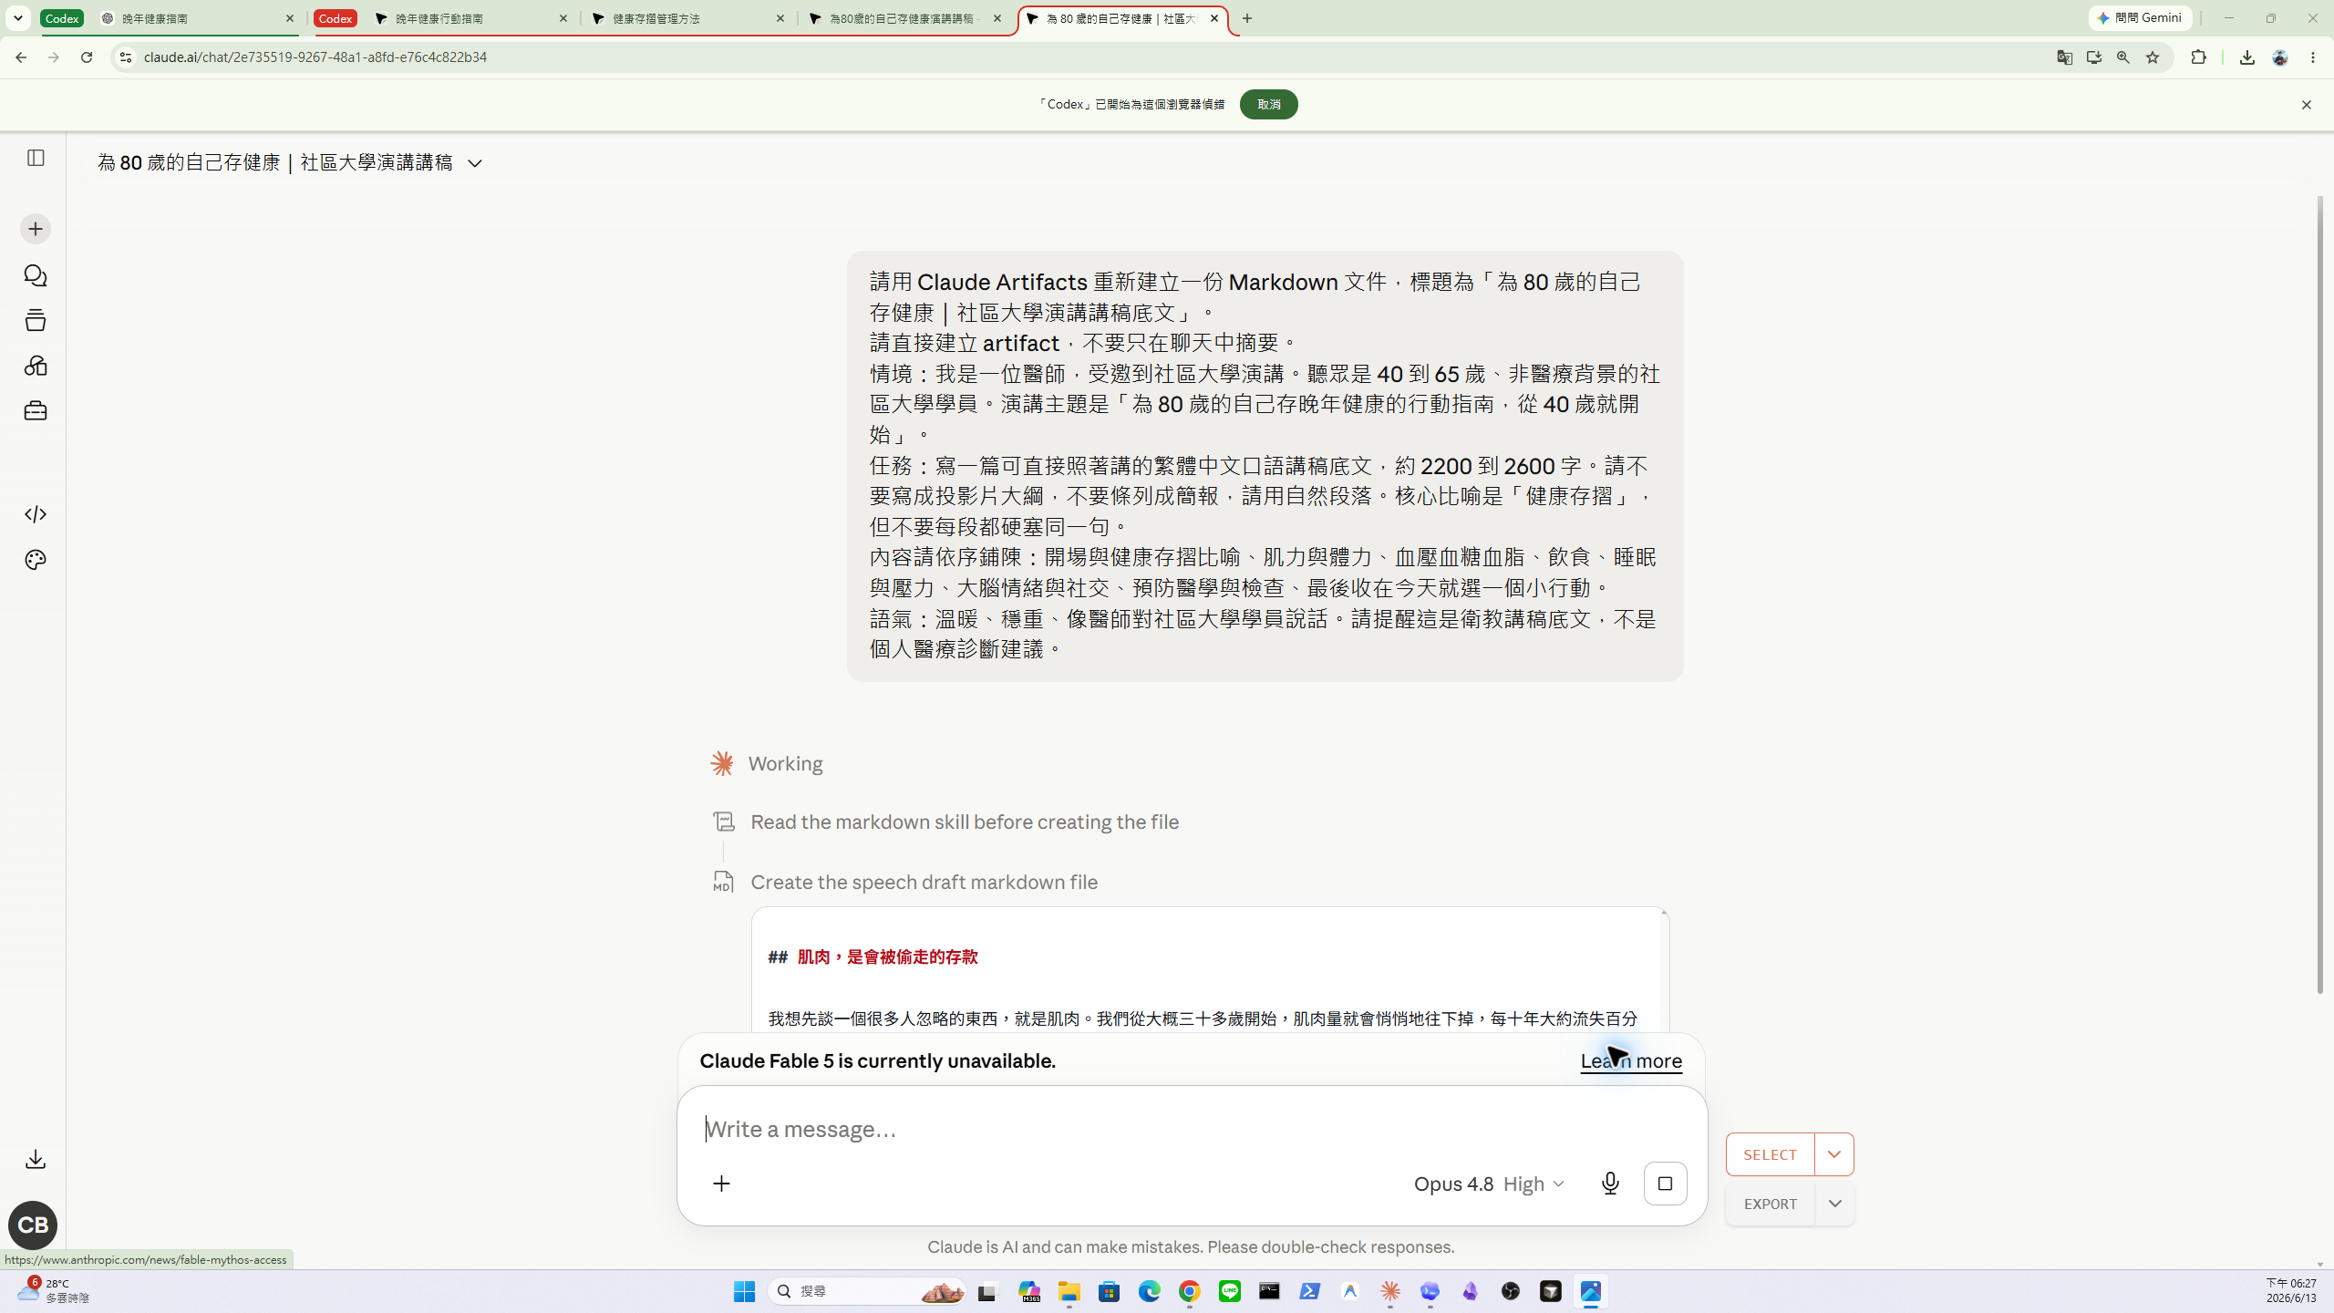Open Chrome downloads icon
Screen dimensions: 2334x1313
(2247, 57)
